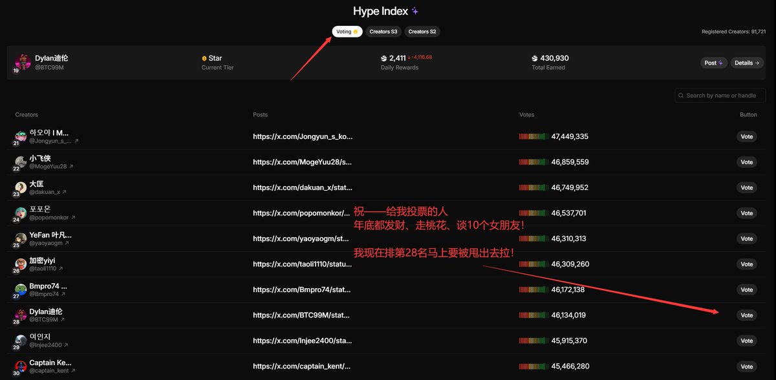Click the Registered Creators: 91,721 text
This screenshot has height=380, width=776.
pos(734,32)
